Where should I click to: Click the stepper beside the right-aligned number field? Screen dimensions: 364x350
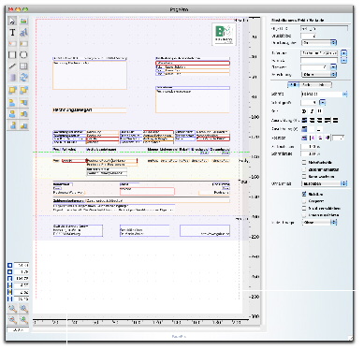[333, 67]
